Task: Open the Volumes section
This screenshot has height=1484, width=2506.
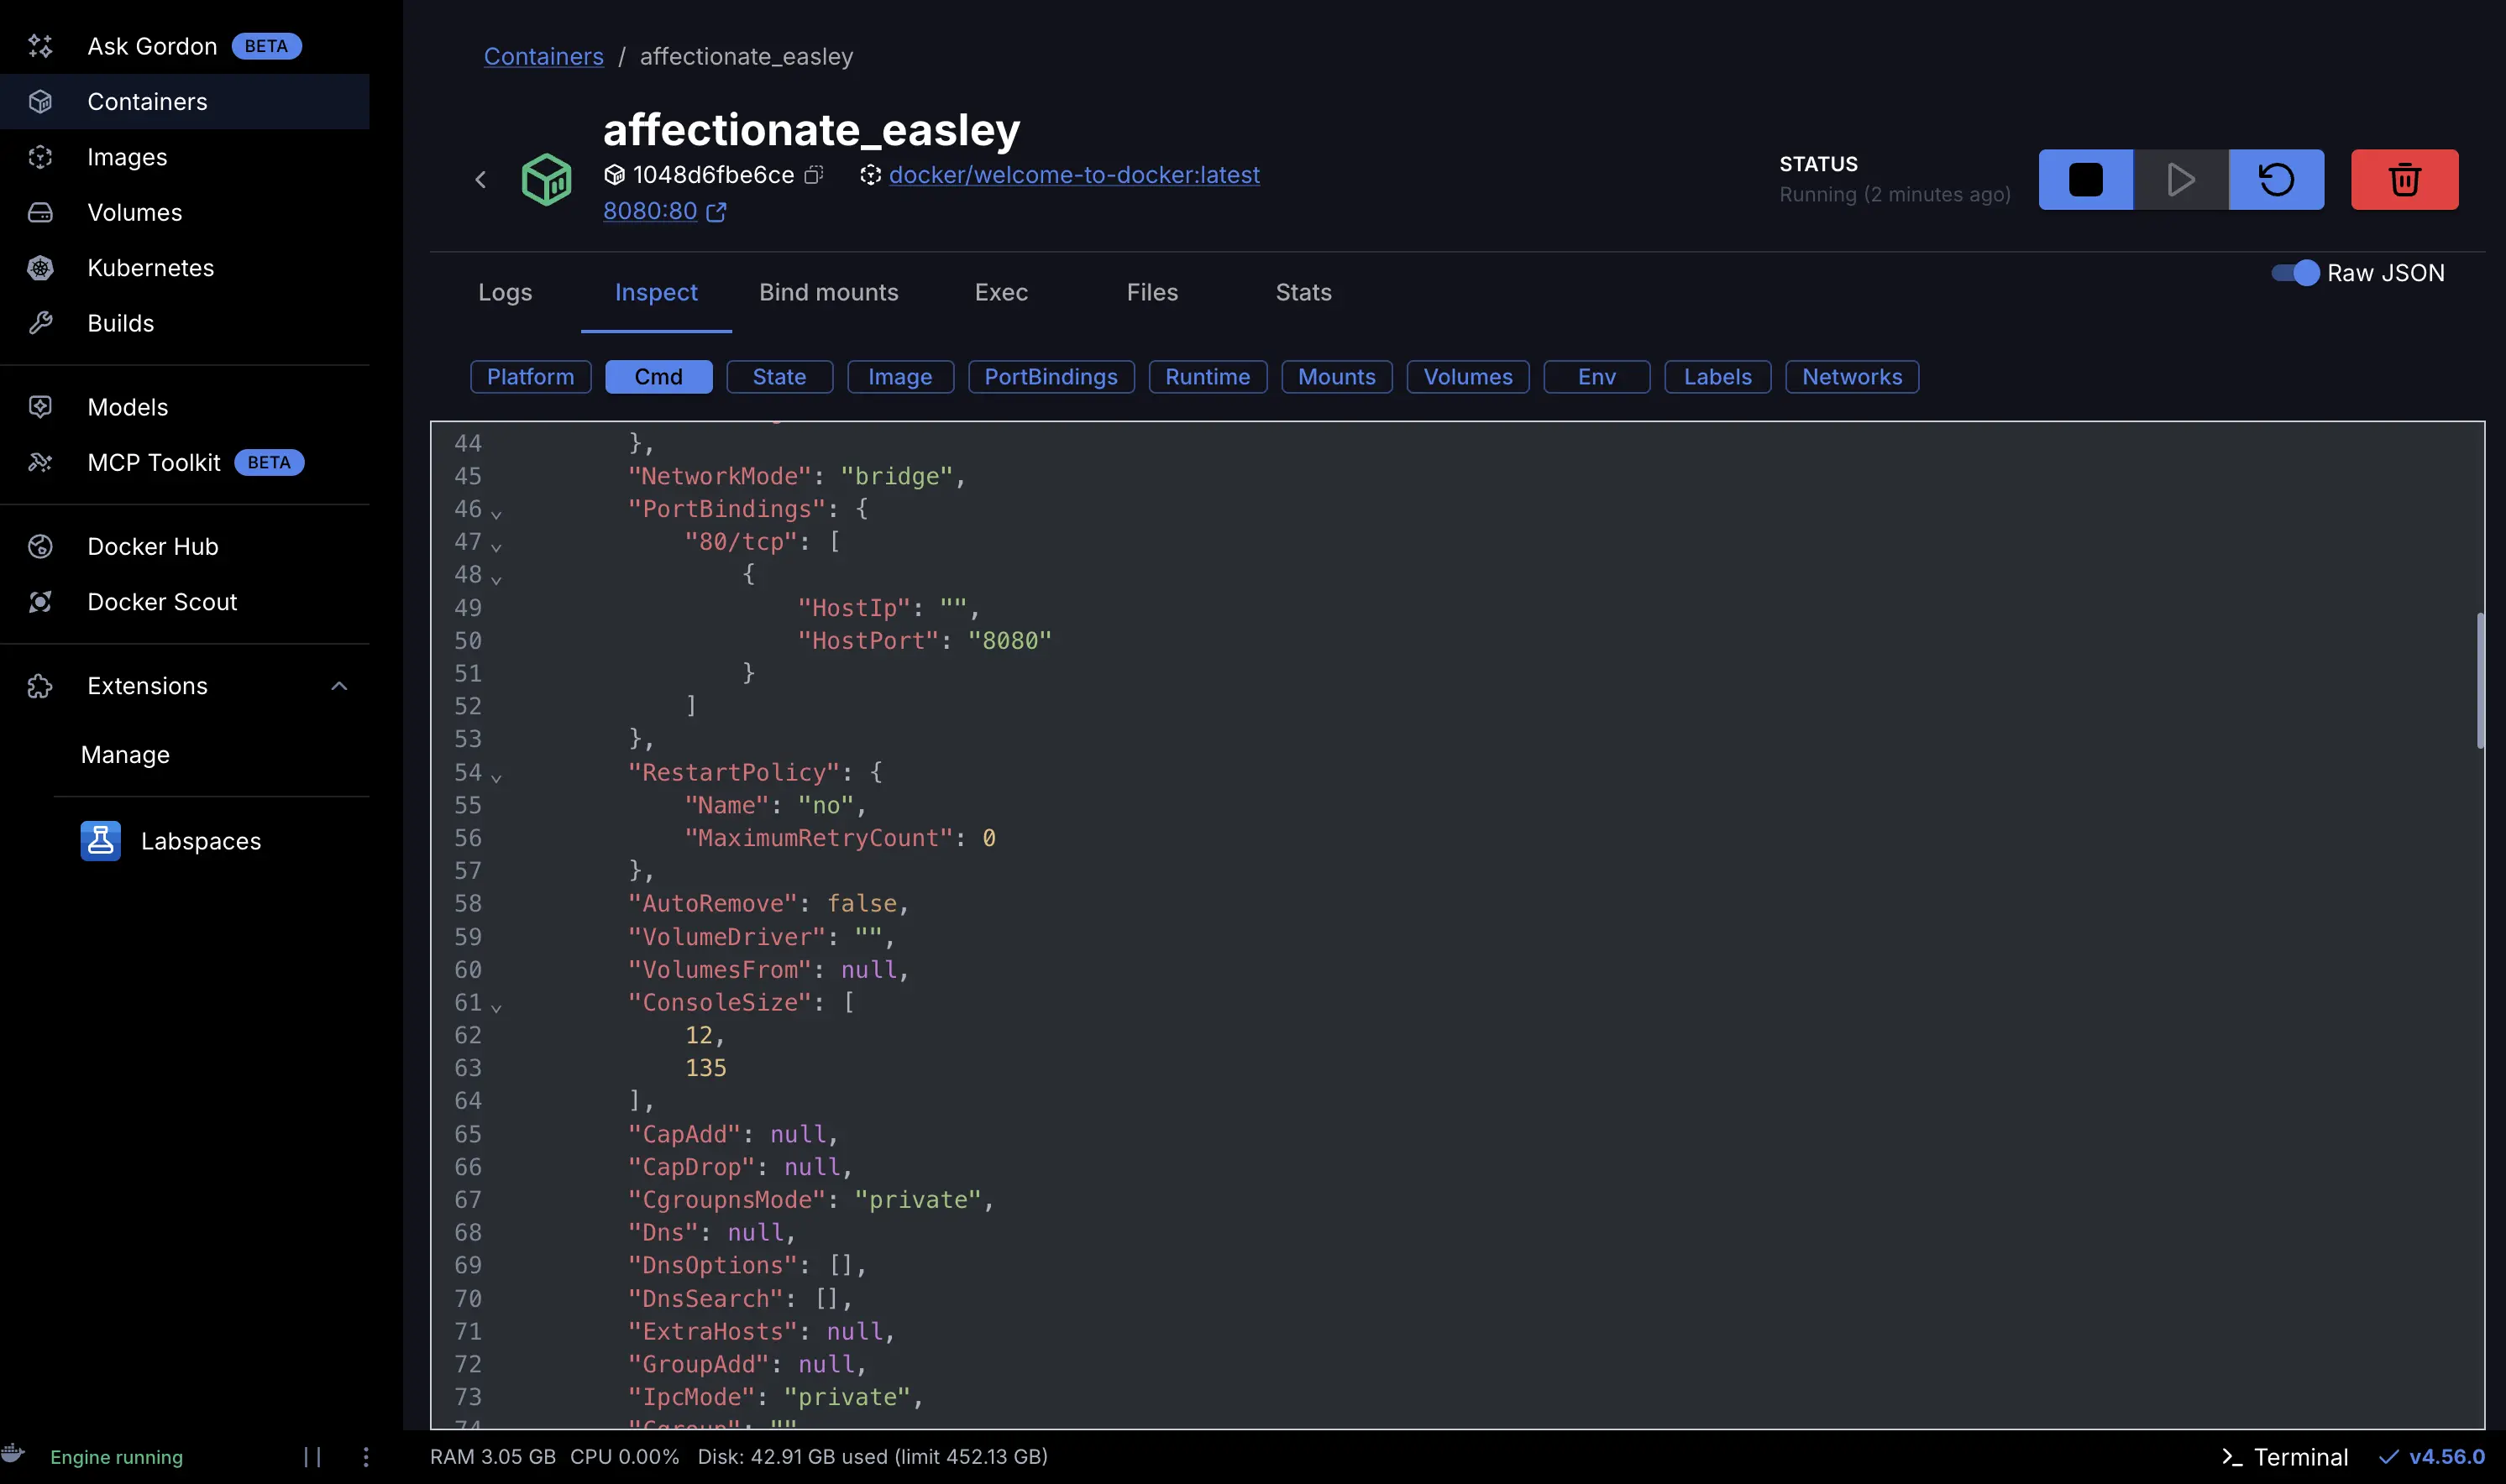Action: 134,212
